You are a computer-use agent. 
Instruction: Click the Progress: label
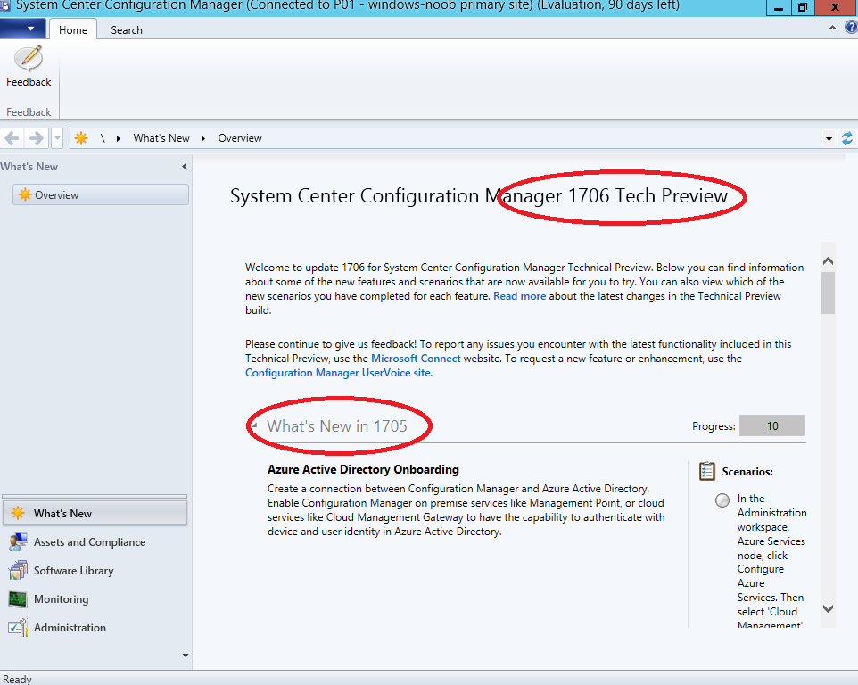714,426
